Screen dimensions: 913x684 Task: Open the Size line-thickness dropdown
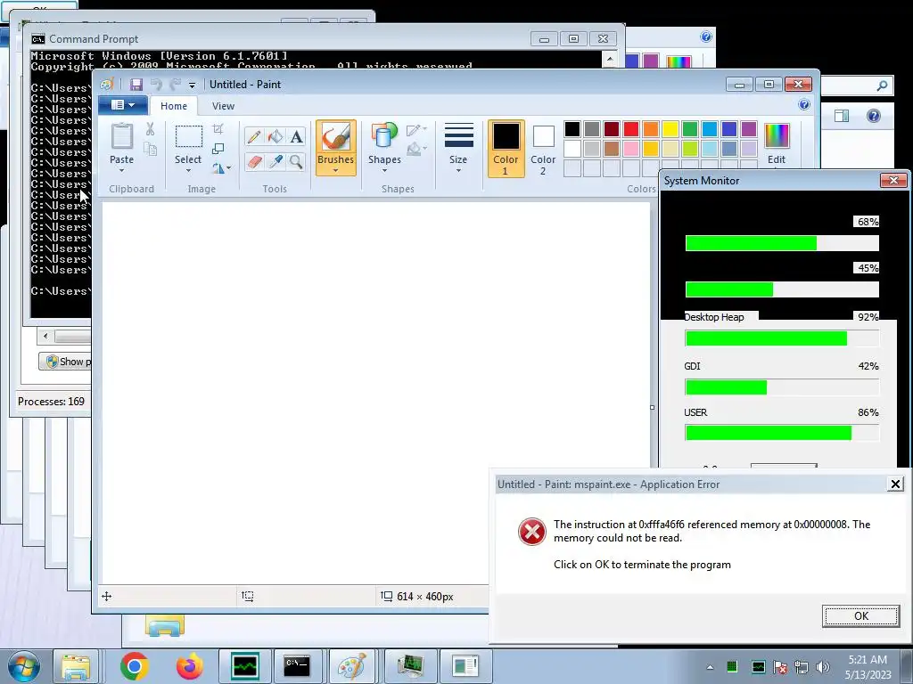coord(458,149)
